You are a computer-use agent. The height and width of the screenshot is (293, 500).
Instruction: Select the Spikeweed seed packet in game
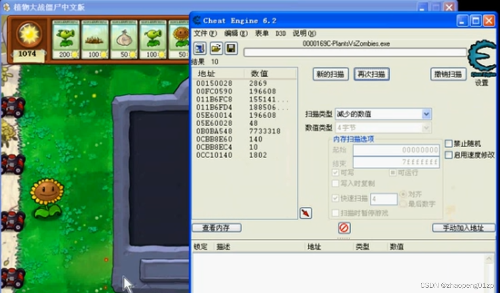coord(95,40)
